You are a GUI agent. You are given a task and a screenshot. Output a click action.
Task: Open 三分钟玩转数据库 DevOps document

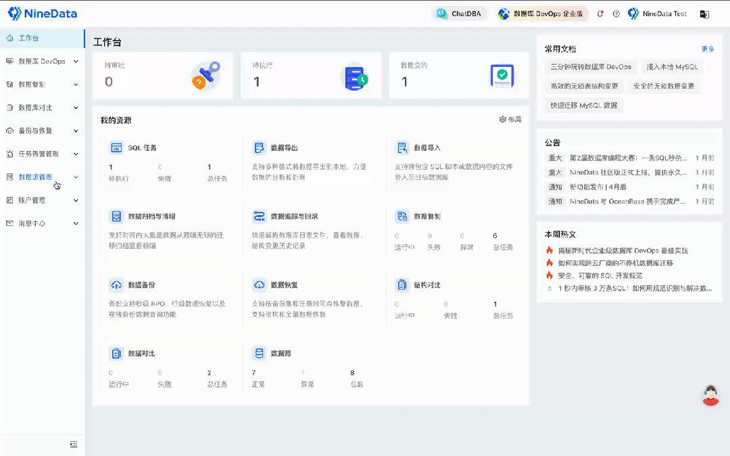point(591,66)
